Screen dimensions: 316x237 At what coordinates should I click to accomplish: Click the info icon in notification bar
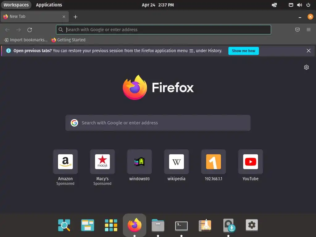coord(8,51)
